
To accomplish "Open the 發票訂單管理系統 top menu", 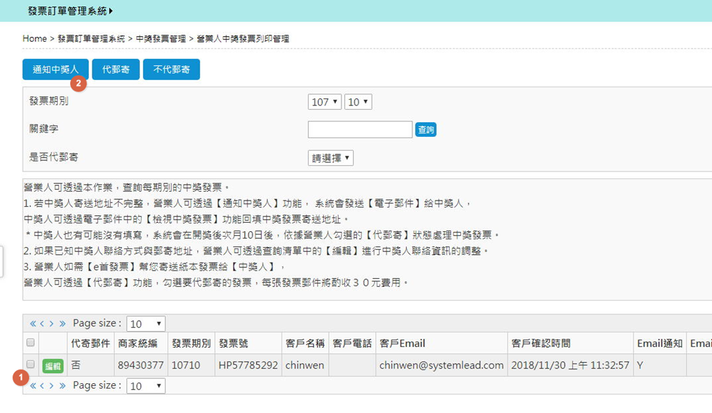I will [70, 11].
